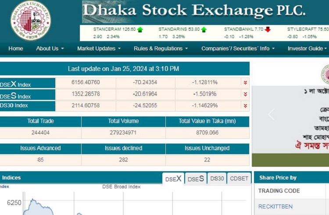This screenshot has height=215, width=329.
Task: Open the Rules & Regulations dropdown
Action: 161,49
